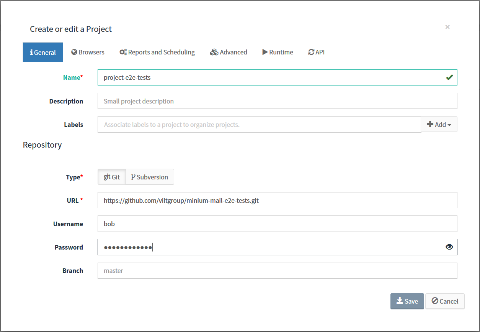
Task: Save the project
Action: (x=407, y=301)
